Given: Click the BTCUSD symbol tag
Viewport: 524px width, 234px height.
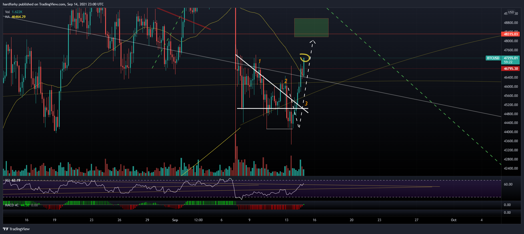Looking at the screenshot, I should (x=493, y=58).
